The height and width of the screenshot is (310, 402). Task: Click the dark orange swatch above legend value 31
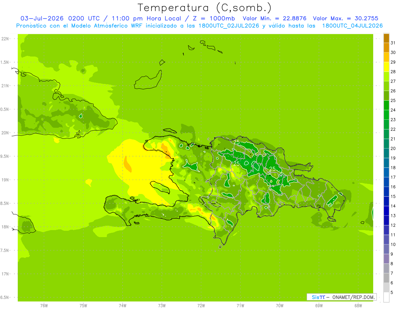pos(386,38)
